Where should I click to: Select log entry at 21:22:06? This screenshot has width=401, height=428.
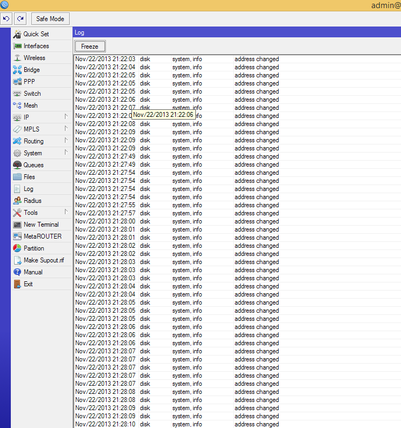[238, 100]
